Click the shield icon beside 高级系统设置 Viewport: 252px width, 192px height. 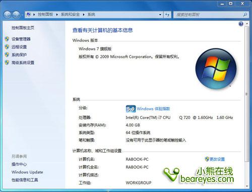coord(7,62)
